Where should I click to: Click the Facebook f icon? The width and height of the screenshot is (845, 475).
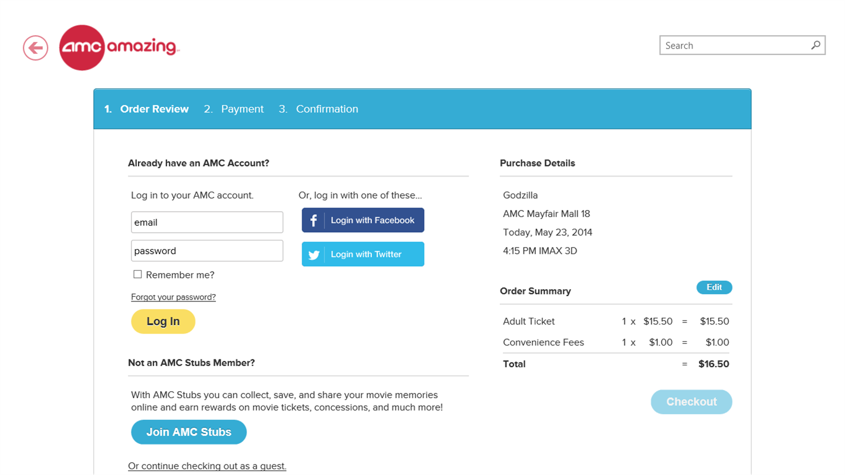[313, 220]
